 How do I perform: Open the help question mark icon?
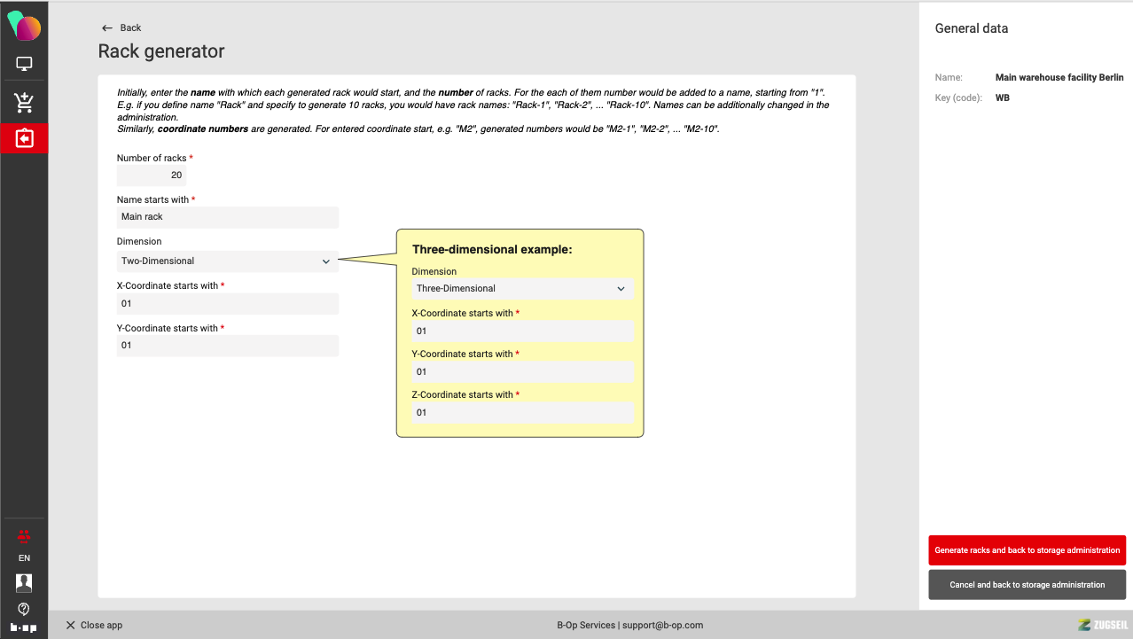click(24, 609)
